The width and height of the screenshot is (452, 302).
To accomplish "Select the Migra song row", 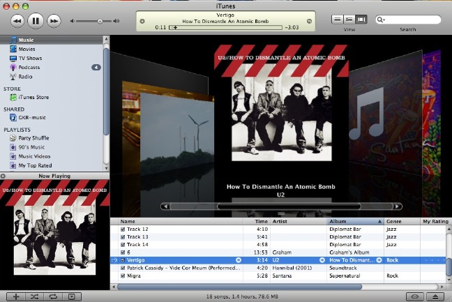I will [278, 275].
